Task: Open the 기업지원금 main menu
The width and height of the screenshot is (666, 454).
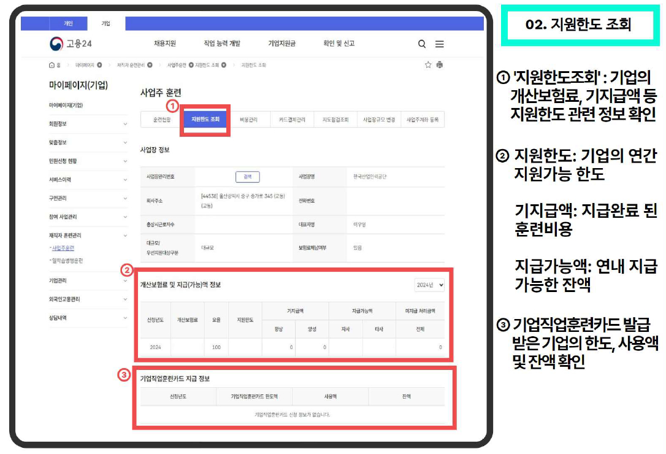Action: pyautogui.click(x=281, y=44)
